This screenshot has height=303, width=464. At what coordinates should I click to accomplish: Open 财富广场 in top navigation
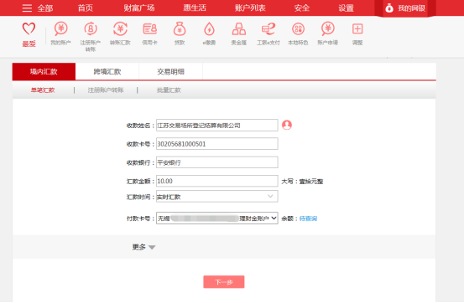click(139, 8)
